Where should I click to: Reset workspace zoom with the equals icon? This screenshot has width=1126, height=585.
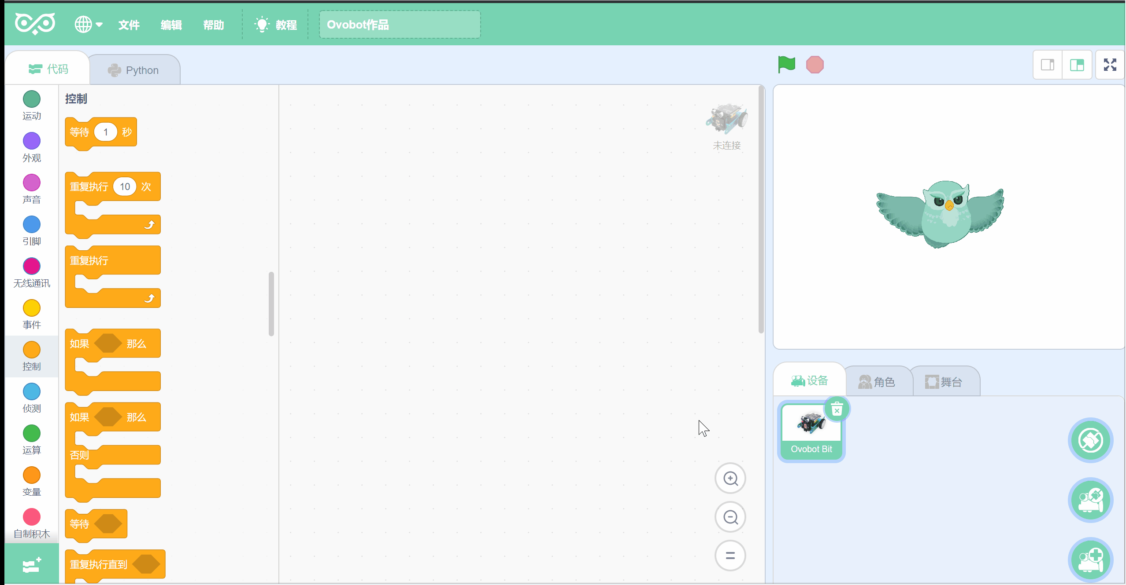tap(730, 556)
